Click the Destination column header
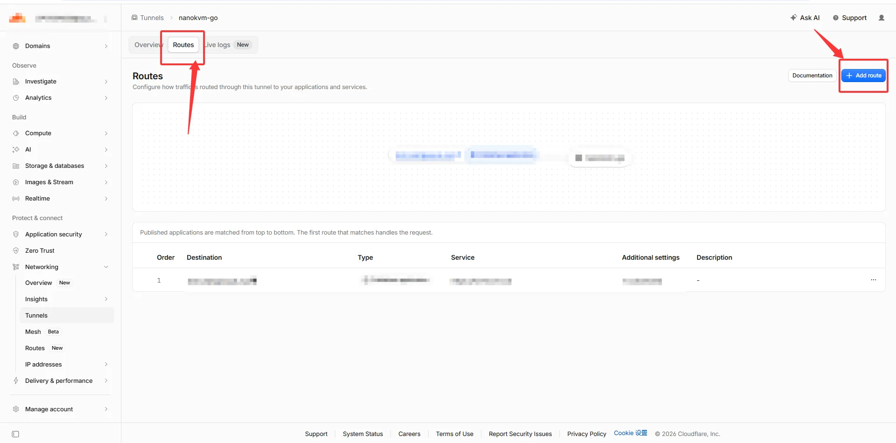Viewport: 896px width, 443px height. point(204,257)
